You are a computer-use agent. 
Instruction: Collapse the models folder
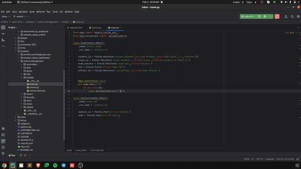22,77
